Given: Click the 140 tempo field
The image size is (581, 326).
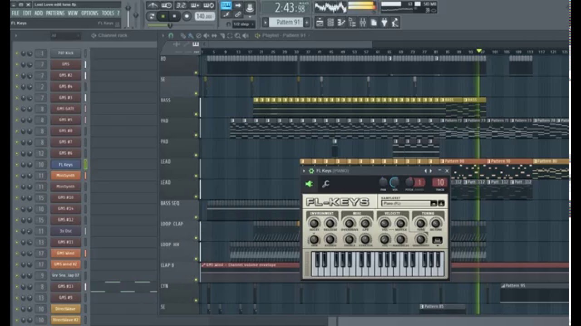Looking at the screenshot, I should [205, 16].
